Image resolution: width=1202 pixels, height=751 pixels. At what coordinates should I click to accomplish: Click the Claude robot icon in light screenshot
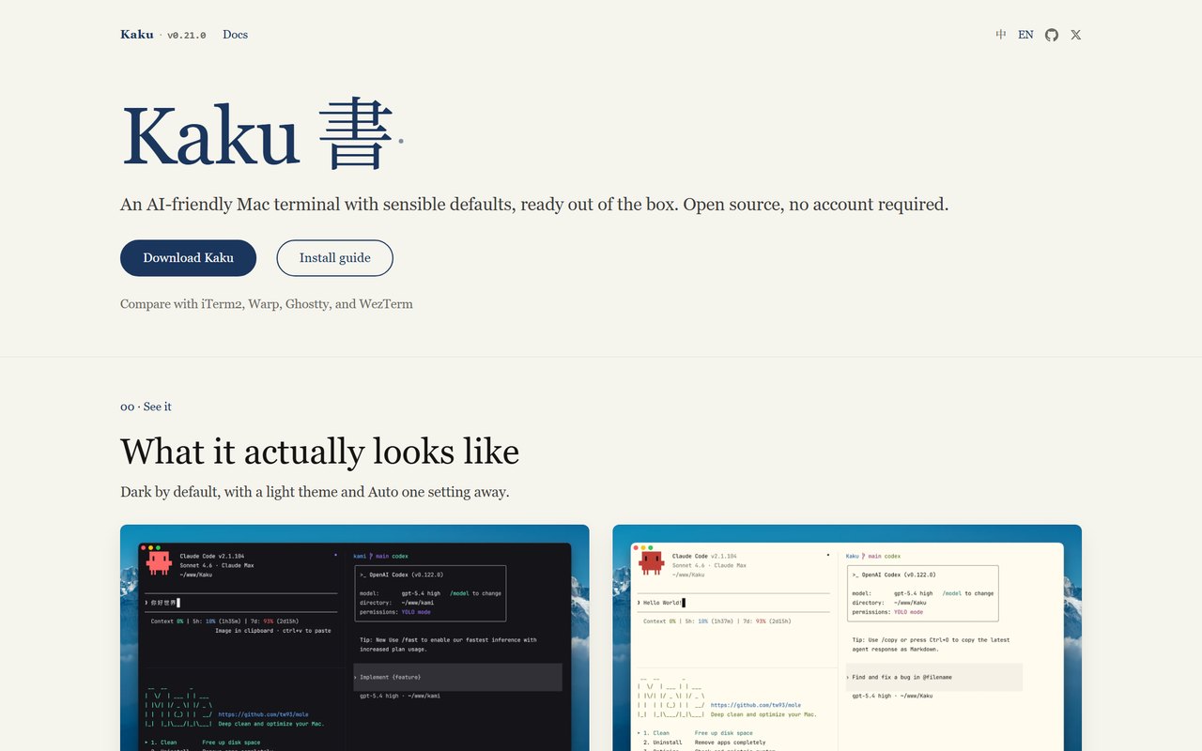click(651, 562)
